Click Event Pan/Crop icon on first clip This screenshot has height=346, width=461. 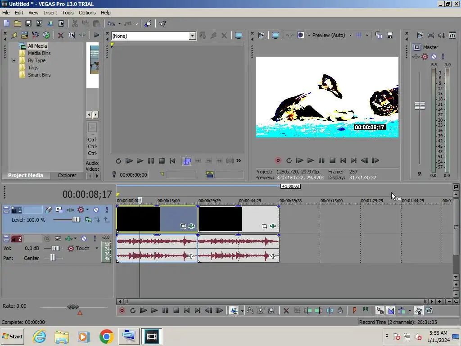[183, 226]
